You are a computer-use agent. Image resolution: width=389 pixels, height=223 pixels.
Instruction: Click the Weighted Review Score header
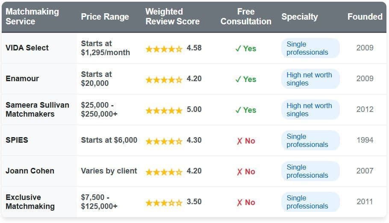point(172,17)
